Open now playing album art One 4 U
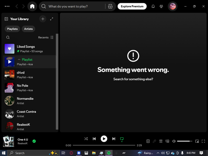Image resolution: width=208 pixels, height=156 pixels. [9, 141]
